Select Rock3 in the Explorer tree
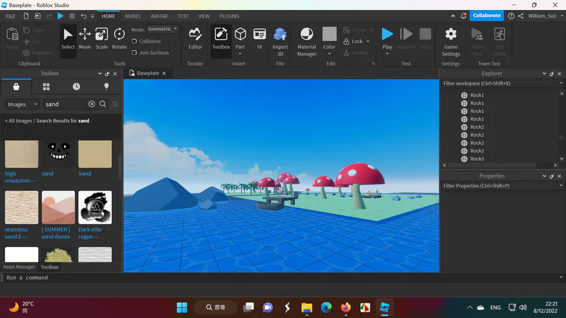 (x=477, y=158)
